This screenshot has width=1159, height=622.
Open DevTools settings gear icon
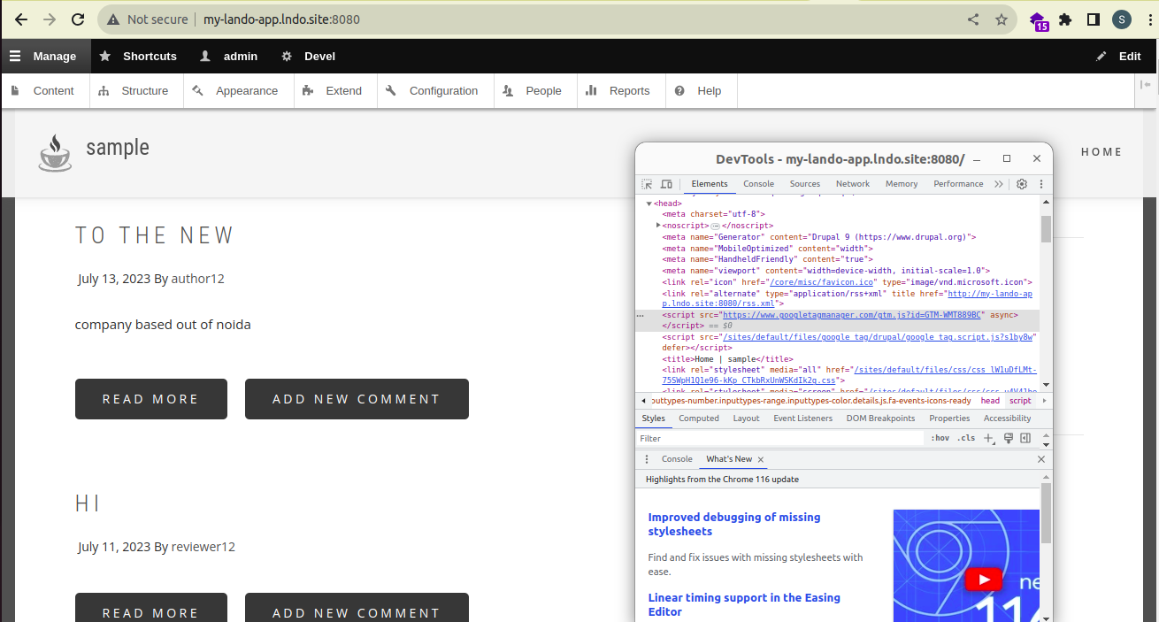click(1022, 184)
